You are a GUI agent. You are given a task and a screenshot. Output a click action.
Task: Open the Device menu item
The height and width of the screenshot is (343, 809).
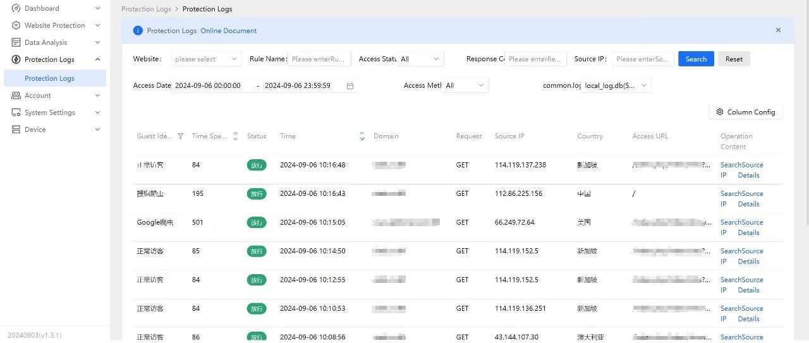55,129
